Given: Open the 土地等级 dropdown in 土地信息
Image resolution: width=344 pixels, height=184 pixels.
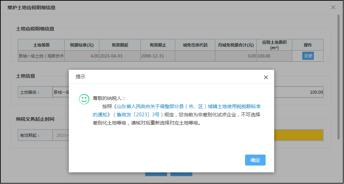Looking at the screenshot, I should 61,92.
